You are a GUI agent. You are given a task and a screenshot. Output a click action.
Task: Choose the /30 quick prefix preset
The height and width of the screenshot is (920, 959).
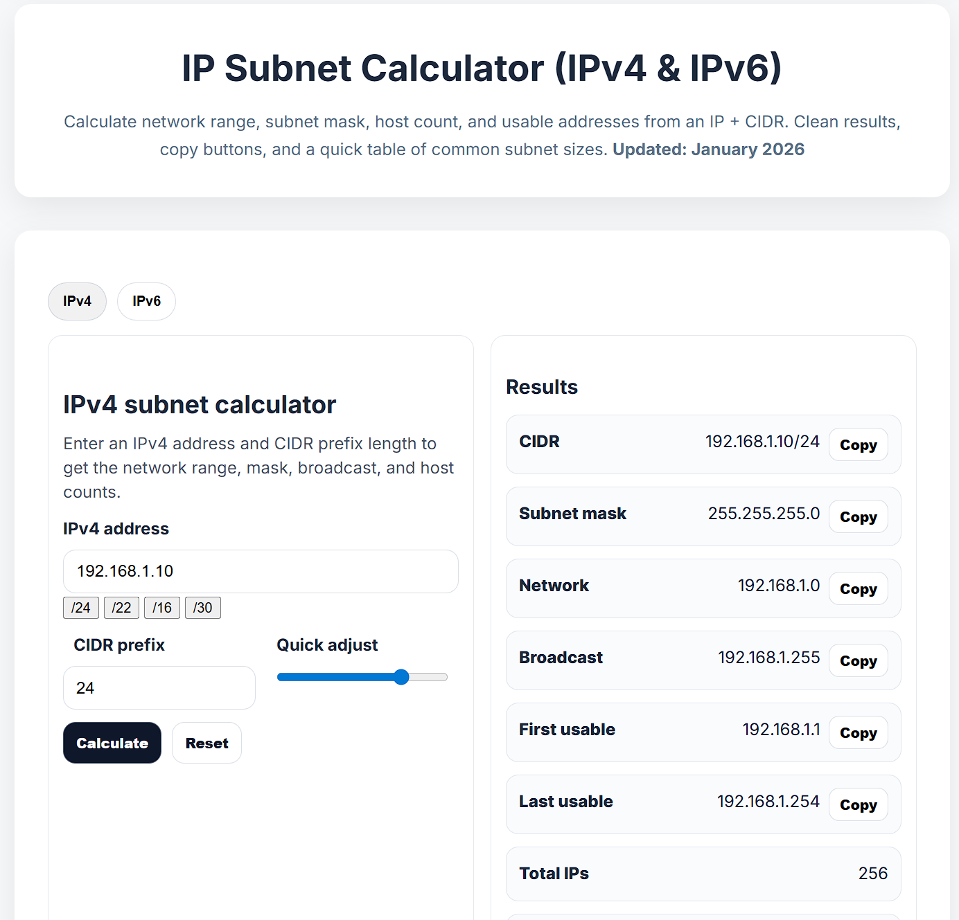coord(202,608)
